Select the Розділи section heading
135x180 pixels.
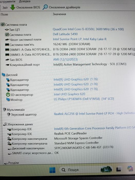click(13, 163)
